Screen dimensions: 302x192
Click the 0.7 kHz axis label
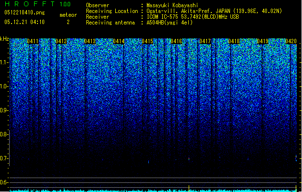pyautogui.click(x=3, y=158)
